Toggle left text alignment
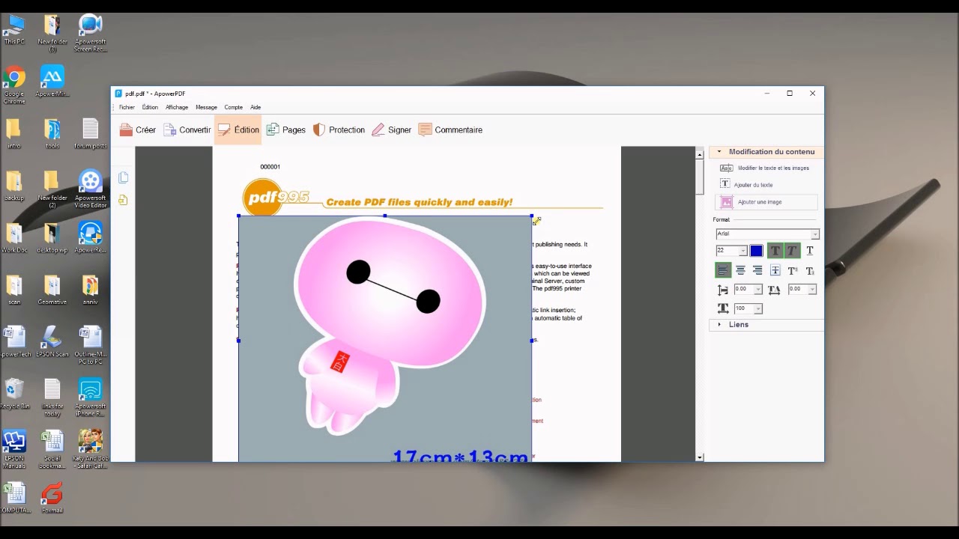This screenshot has height=539, width=959. [x=723, y=270]
